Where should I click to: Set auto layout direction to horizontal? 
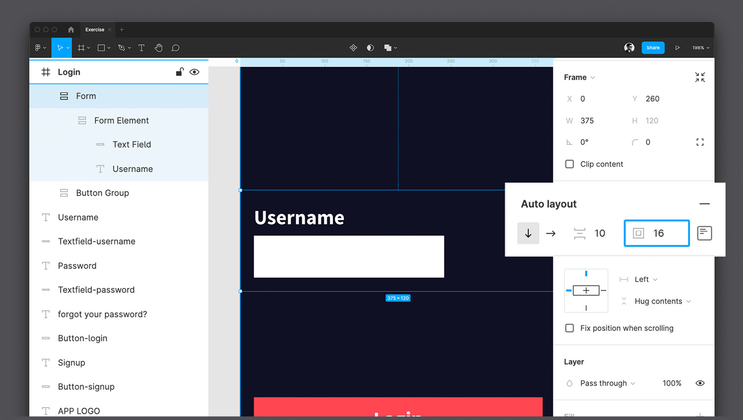551,233
